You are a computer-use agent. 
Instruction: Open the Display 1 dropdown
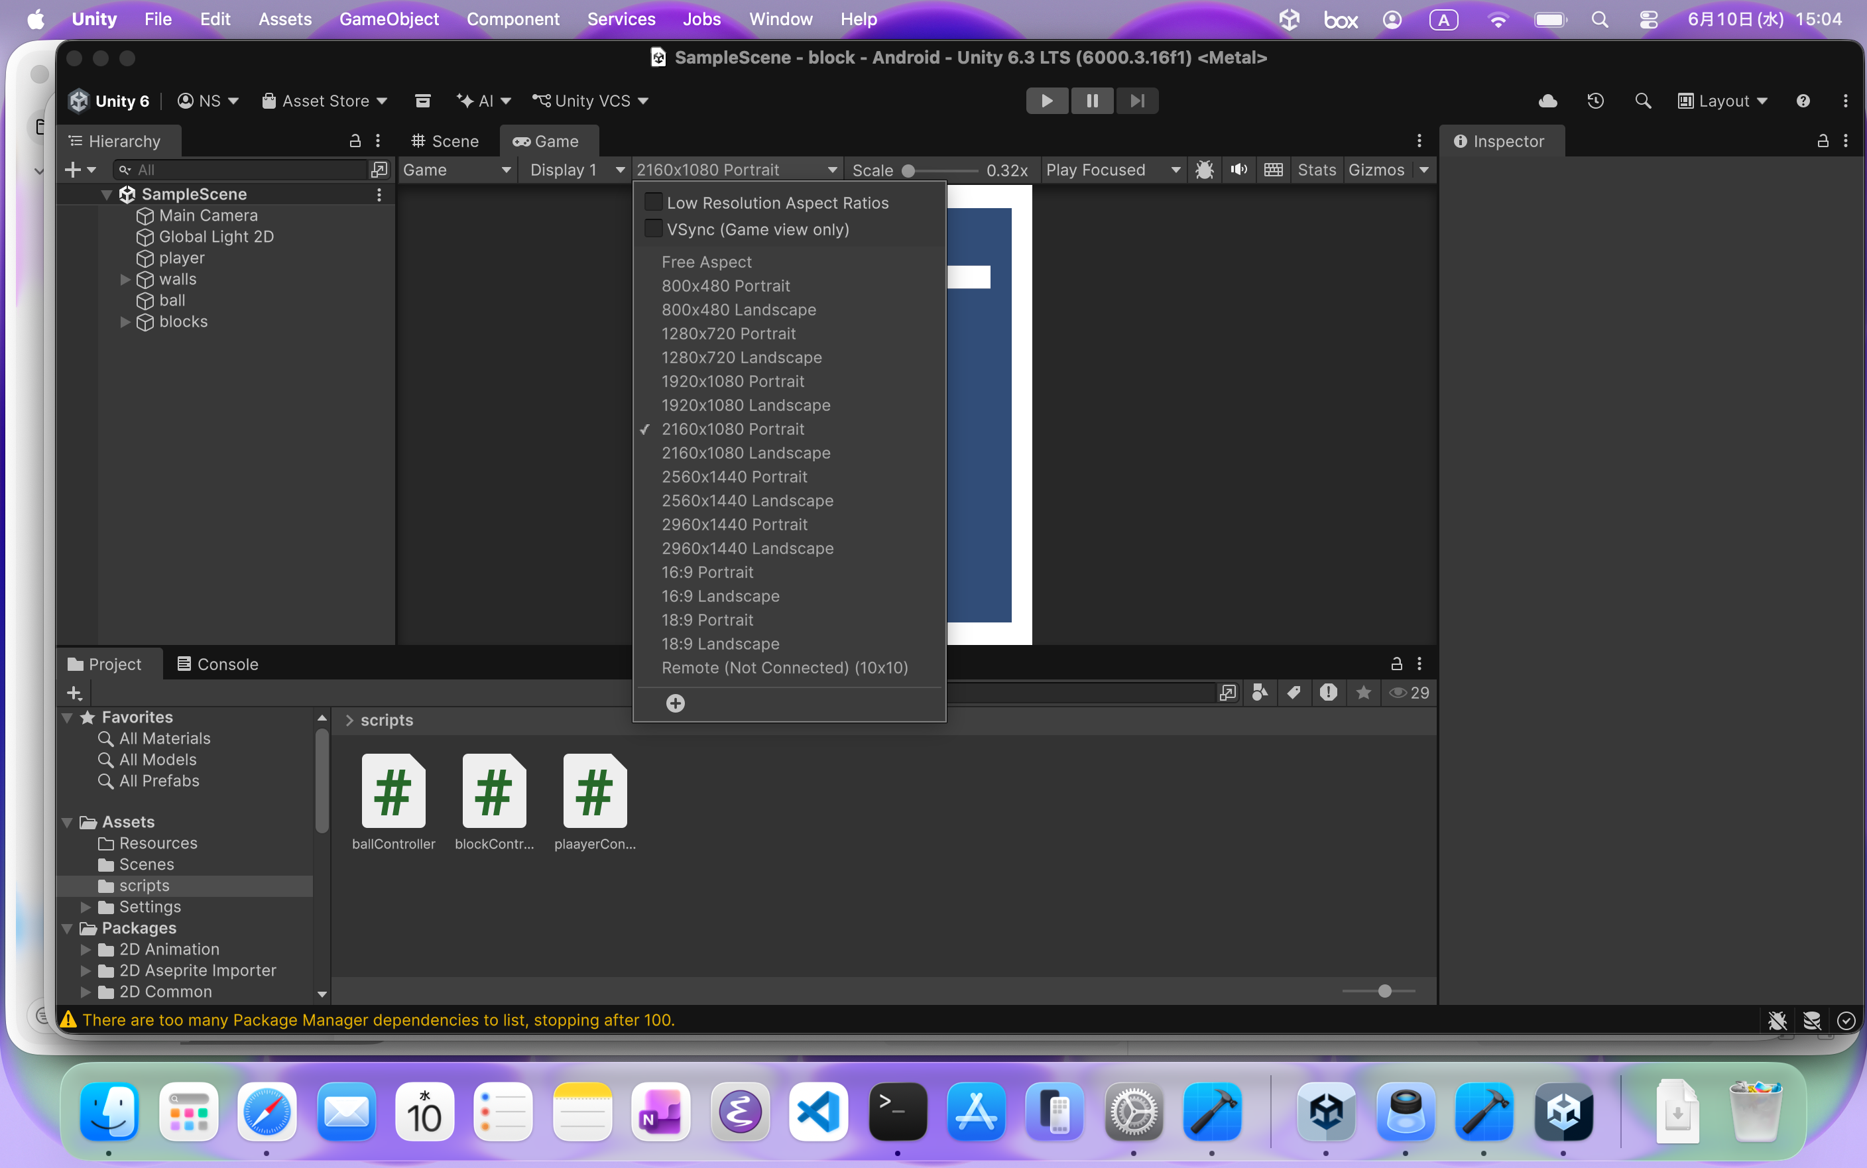577,170
